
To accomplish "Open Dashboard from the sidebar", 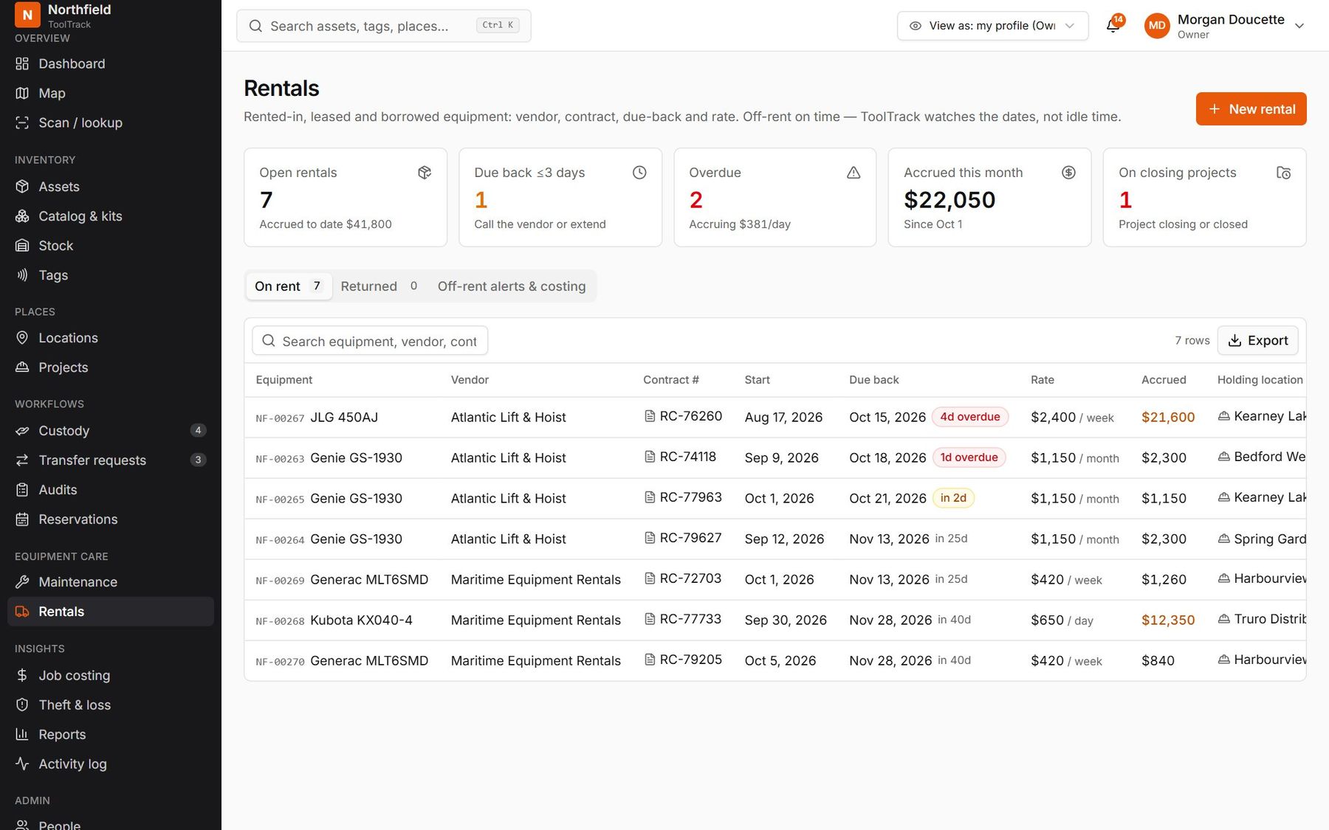I will click(111, 63).
